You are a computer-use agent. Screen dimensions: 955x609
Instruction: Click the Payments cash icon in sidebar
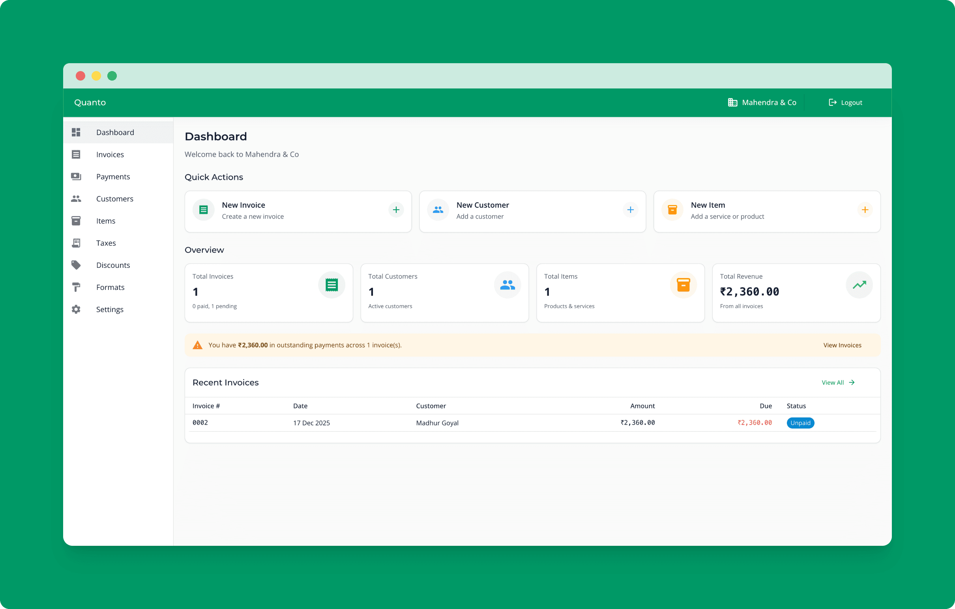coord(76,176)
